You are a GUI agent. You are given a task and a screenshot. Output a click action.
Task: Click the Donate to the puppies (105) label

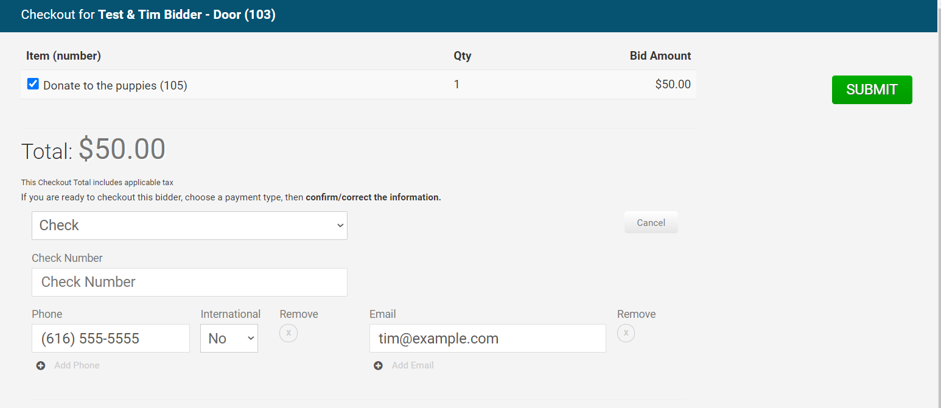tap(115, 86)
